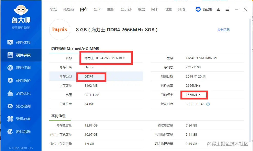Open 硬件评测 benchmark section
This screenshot has height=151, width=253.
21,68
